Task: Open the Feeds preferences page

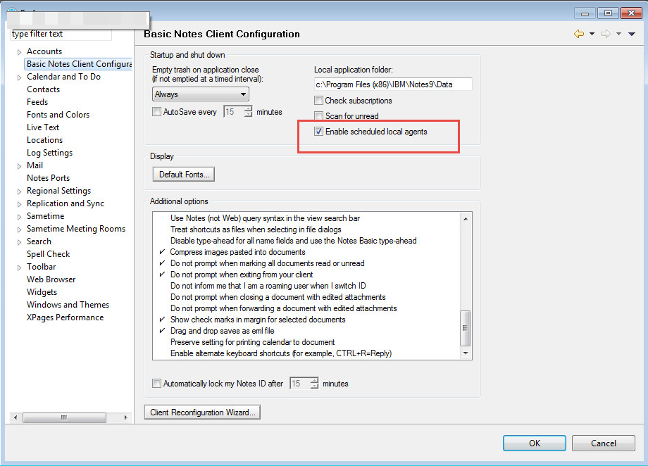Action: (37, 102)
